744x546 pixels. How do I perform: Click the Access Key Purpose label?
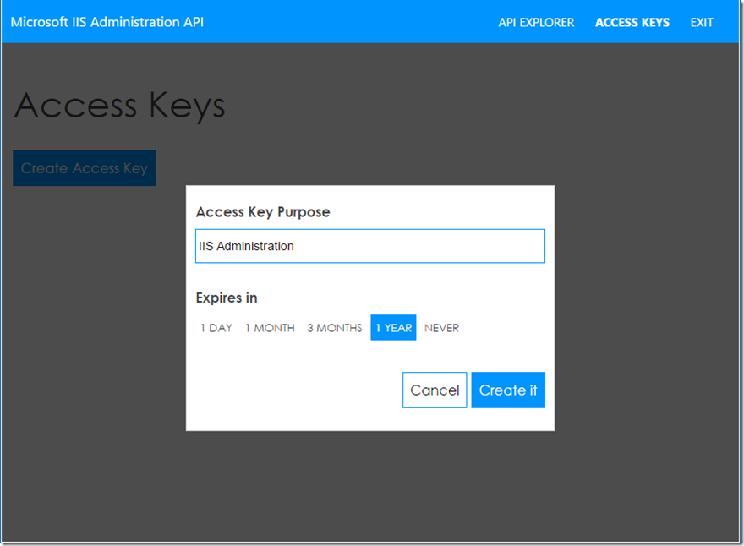[x=262, y=212]
